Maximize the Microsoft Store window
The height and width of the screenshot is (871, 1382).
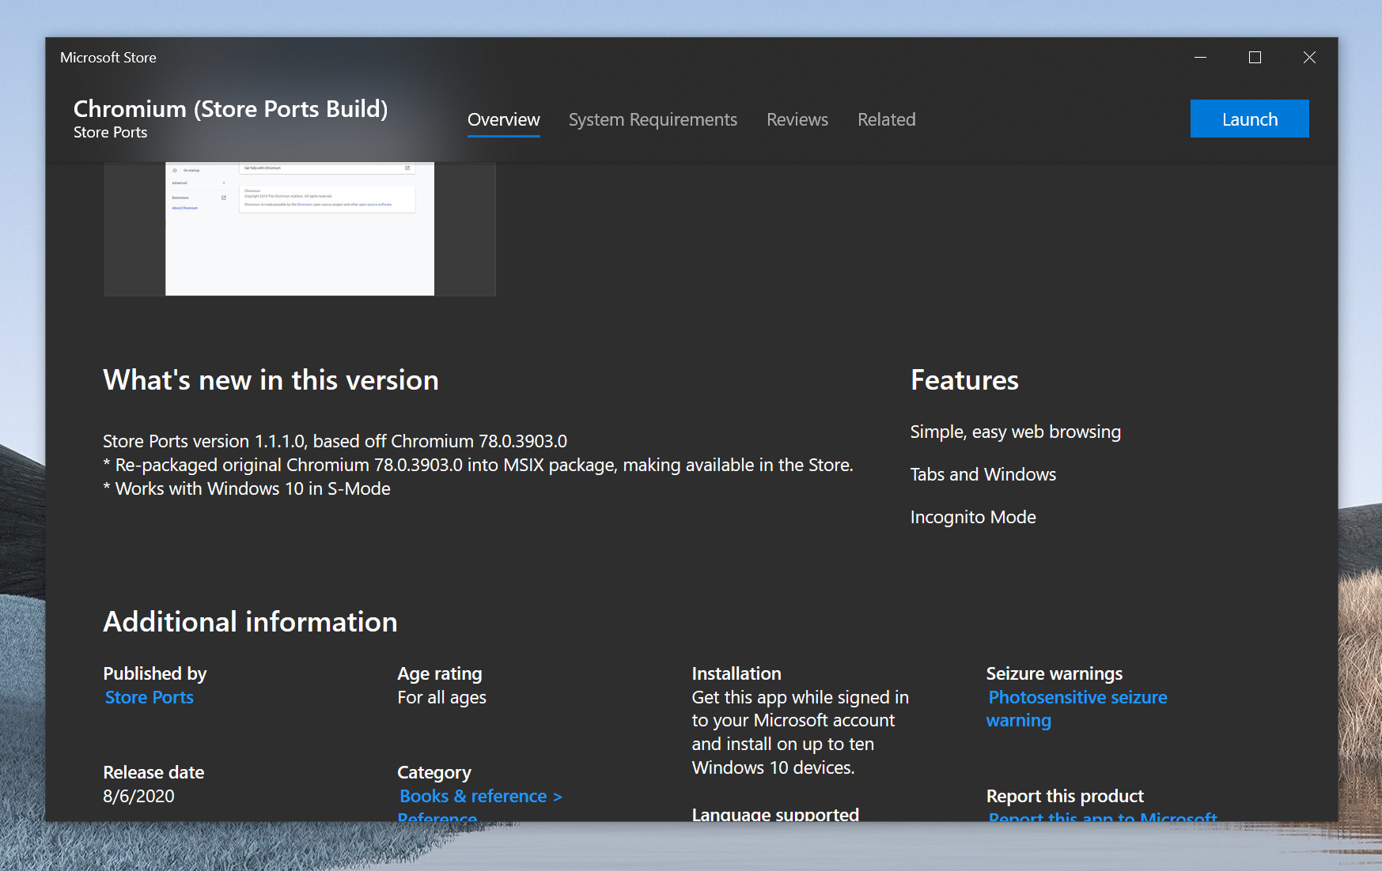click(x=1255, y=58)
